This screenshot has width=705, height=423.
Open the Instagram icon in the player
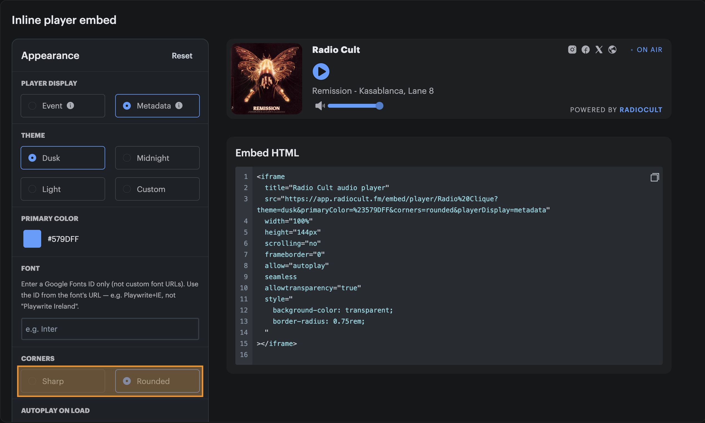tap(572, 50)
